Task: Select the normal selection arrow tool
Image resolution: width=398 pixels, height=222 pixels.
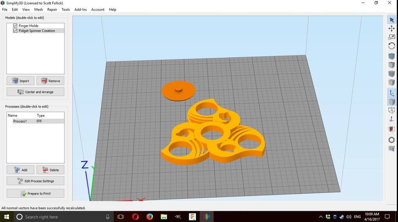Action: (x=392, y=20)
